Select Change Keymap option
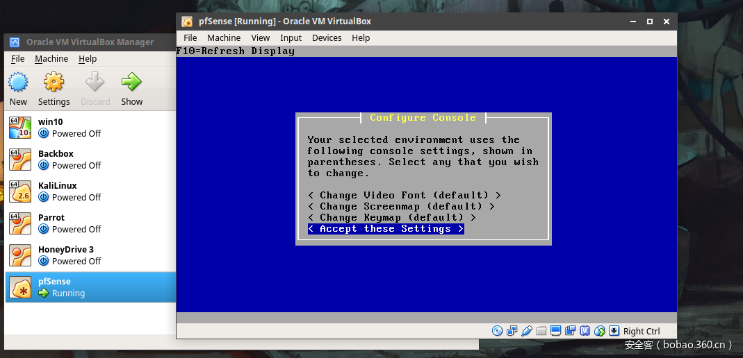The height and width of the screenshot is (358, 743). click(391, 218)
